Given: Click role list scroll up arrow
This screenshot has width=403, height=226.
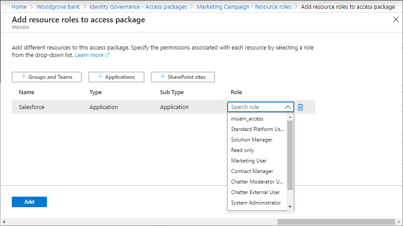Looking at the screenshot, I should (x=290, y=117).
